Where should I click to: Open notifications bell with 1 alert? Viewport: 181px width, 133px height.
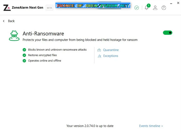147,7
